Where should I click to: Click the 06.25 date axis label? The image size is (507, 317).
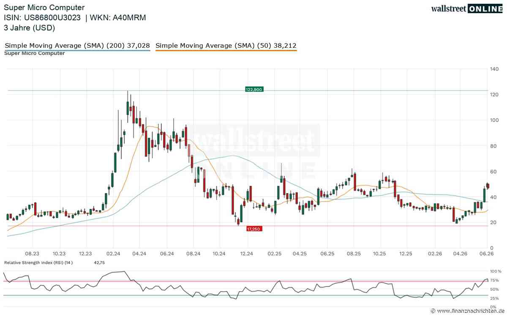(x=327, y=254)
